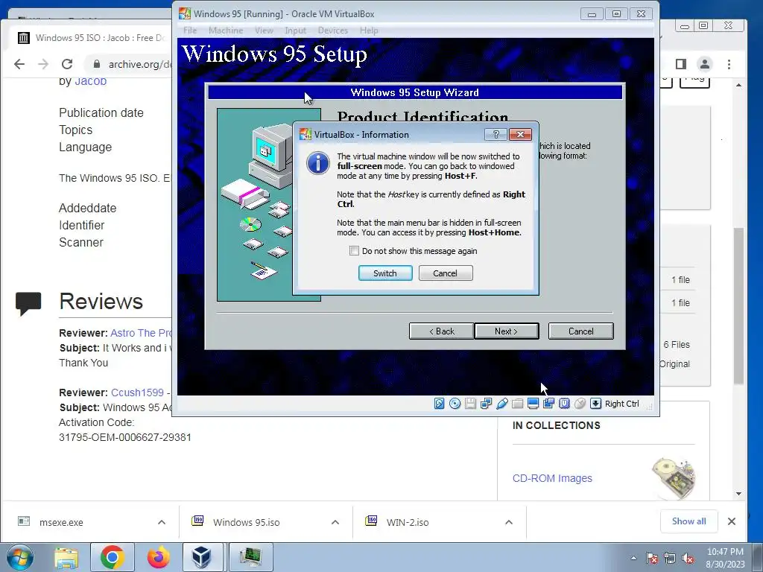Viewport: 763px width, 572px height.
Task: Open the View menu in VirtualBox window
Action: point(264,31)
